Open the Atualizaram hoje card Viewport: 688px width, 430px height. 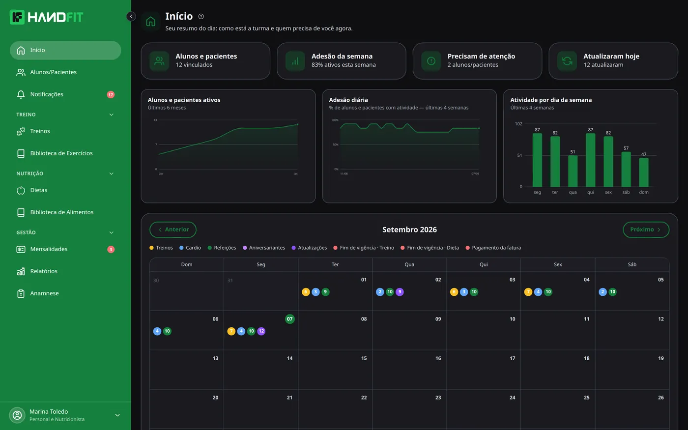[613, 61]
